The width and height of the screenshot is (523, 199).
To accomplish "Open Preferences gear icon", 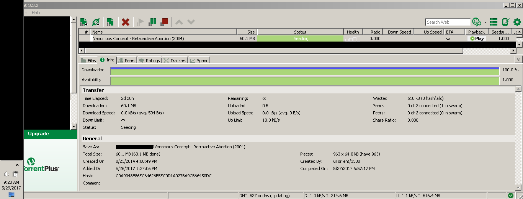I will click(517, 22).
